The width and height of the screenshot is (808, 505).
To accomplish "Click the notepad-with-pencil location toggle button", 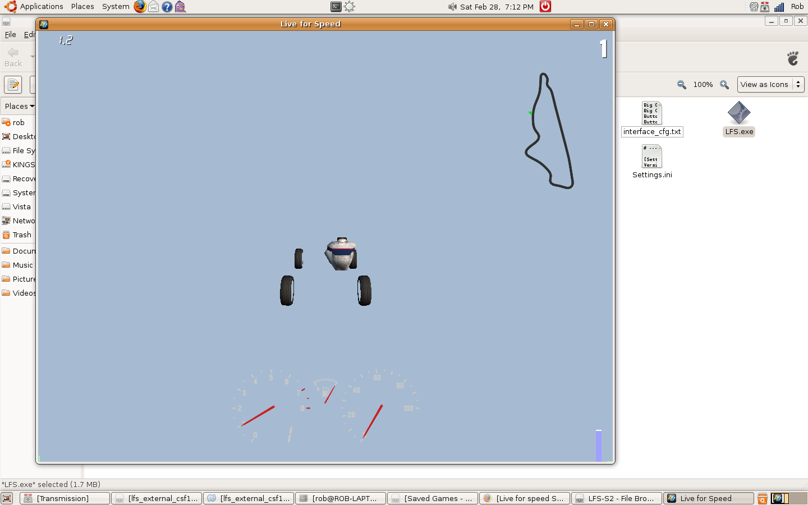I will (13, 85).
